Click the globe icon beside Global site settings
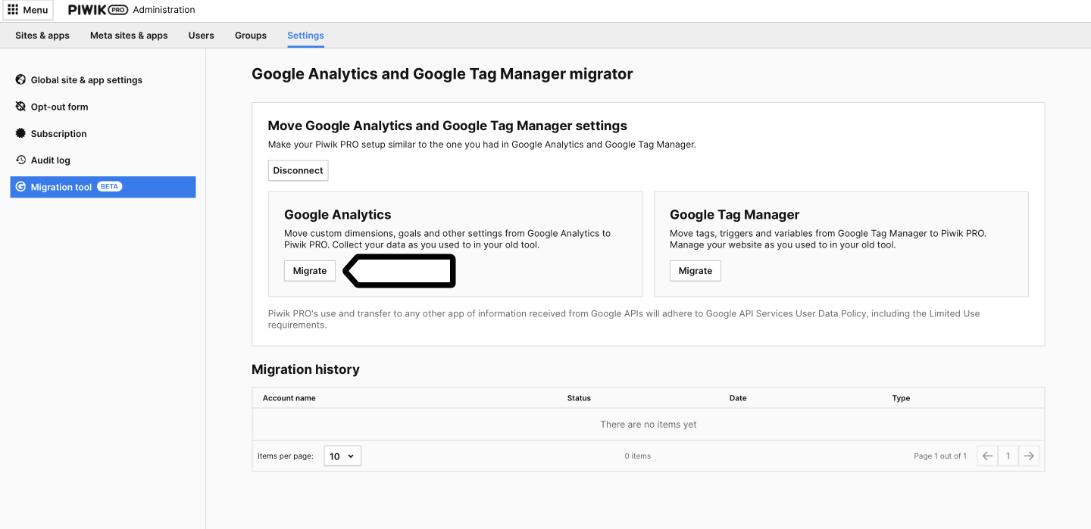1091x529 pixels. [x=21, y=79]
